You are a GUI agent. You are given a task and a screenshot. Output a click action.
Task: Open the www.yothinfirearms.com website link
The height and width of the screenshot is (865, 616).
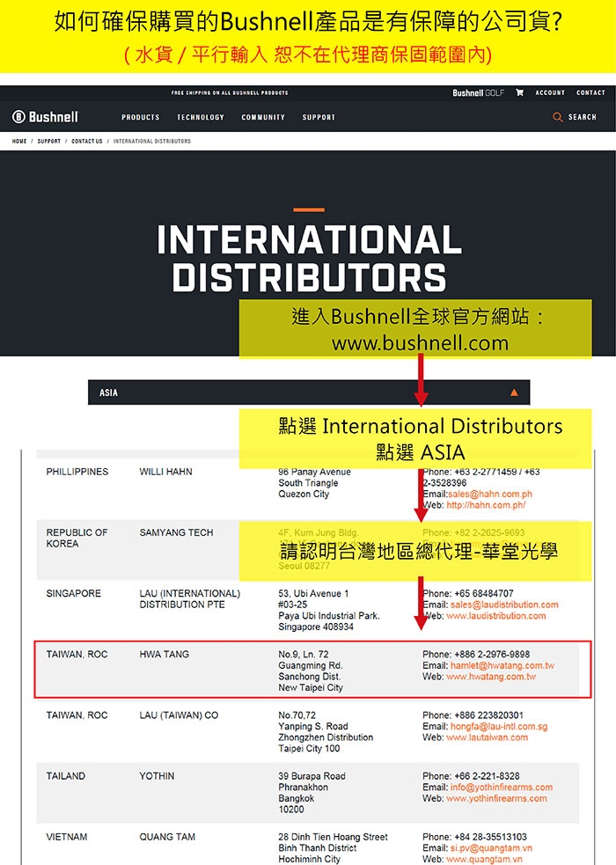(x=496, y=798)
